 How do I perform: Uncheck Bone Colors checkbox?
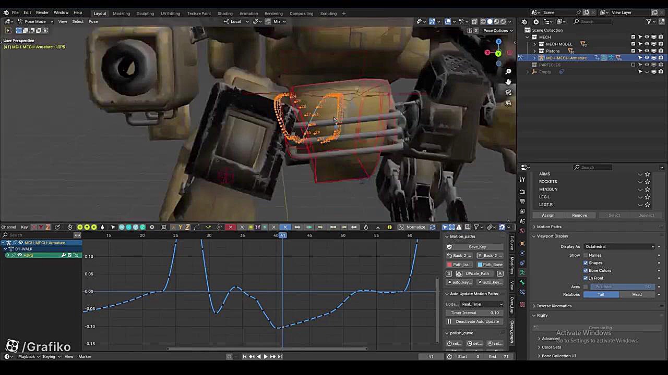586,270
